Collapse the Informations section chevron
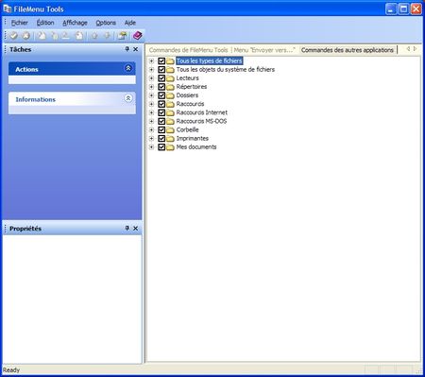The width and height of the screenshot is (425, 377). [128, 98]
